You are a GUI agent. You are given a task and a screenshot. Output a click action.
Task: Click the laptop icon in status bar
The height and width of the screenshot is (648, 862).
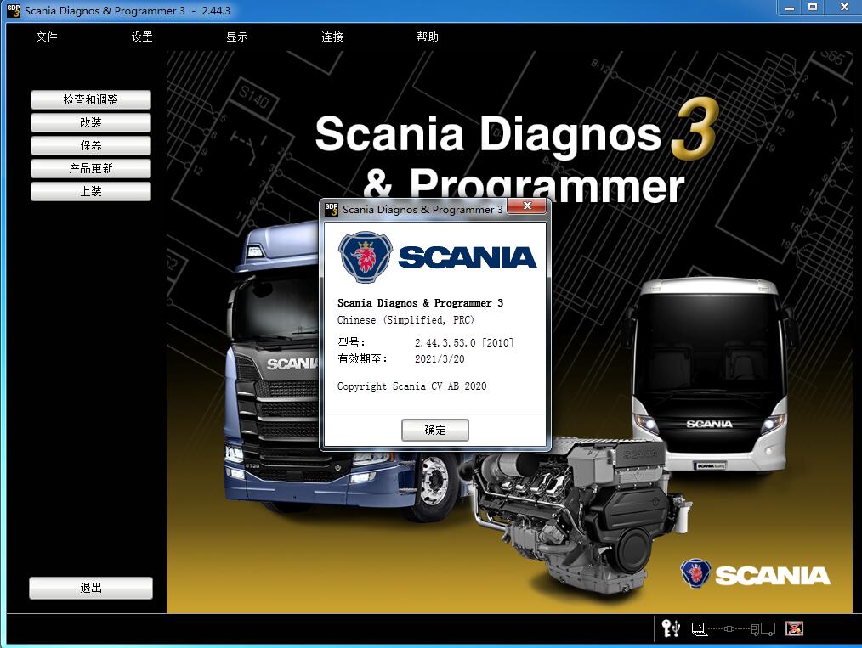[699, 628]
